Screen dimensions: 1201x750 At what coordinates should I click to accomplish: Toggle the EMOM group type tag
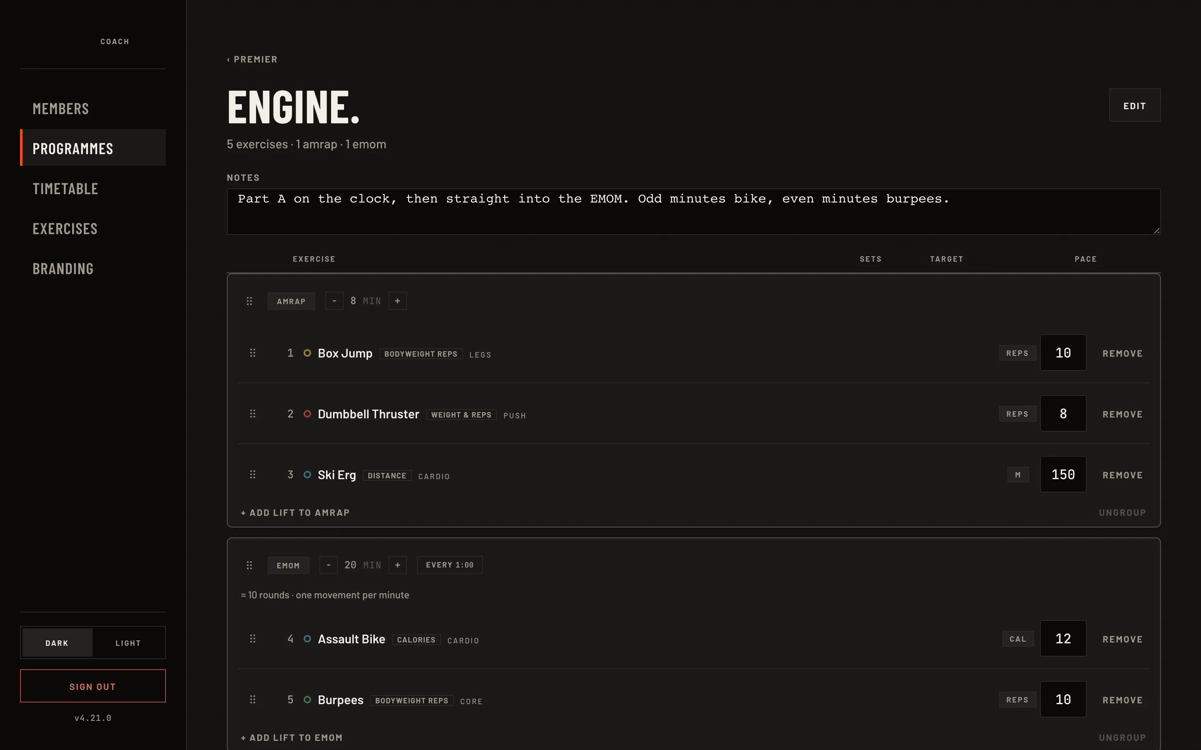click(x=288, y=565)
